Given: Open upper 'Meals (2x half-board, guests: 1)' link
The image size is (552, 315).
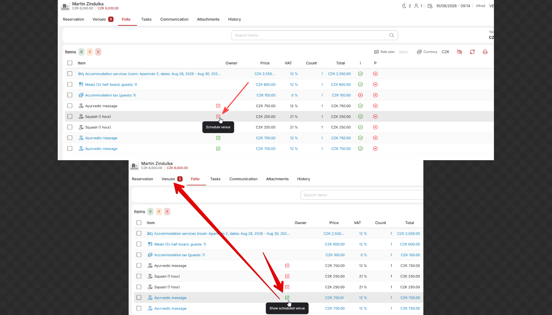Looking at the screenshot, I should (111, 84).
